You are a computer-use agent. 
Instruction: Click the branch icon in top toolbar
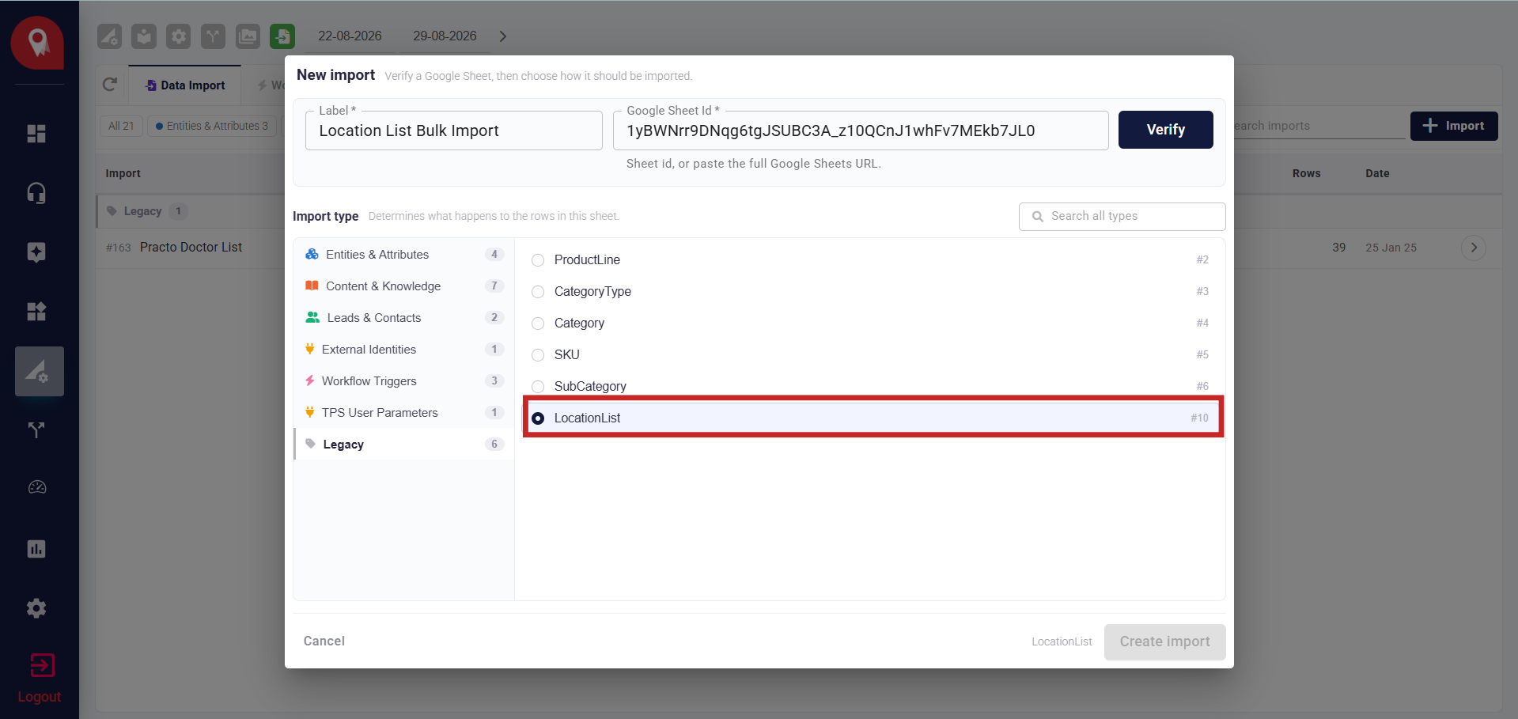pyautogui.click(x=213, y=36)
